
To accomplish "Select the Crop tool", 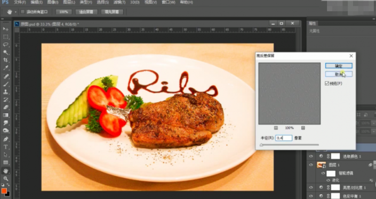I will 5,60.
